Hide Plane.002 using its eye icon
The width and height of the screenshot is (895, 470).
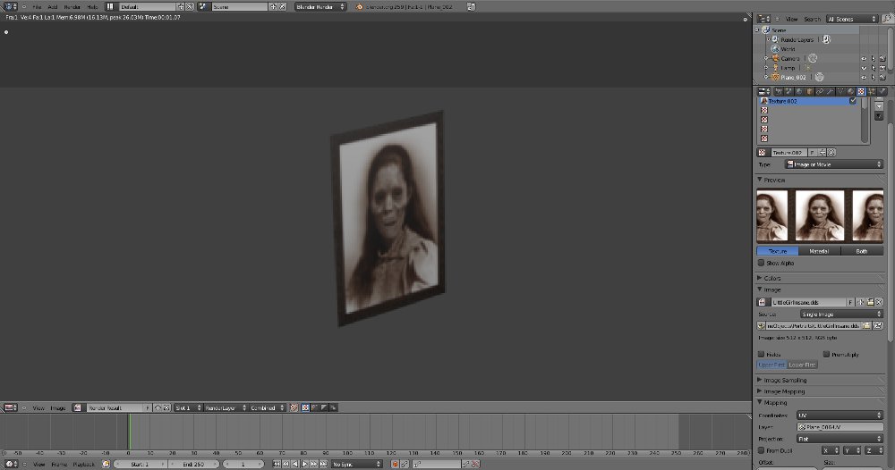coord(864,78)
